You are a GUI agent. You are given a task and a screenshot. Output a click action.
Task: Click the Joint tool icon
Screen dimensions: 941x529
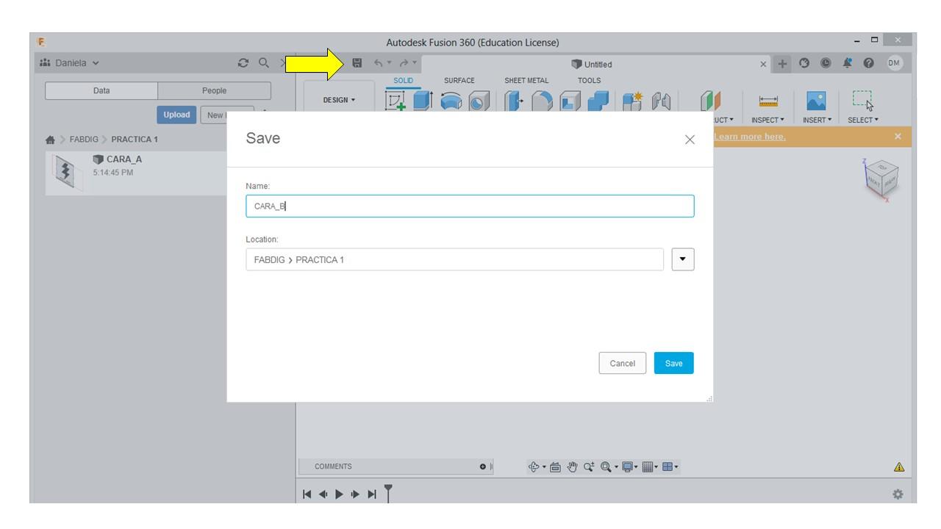[662, 101]
